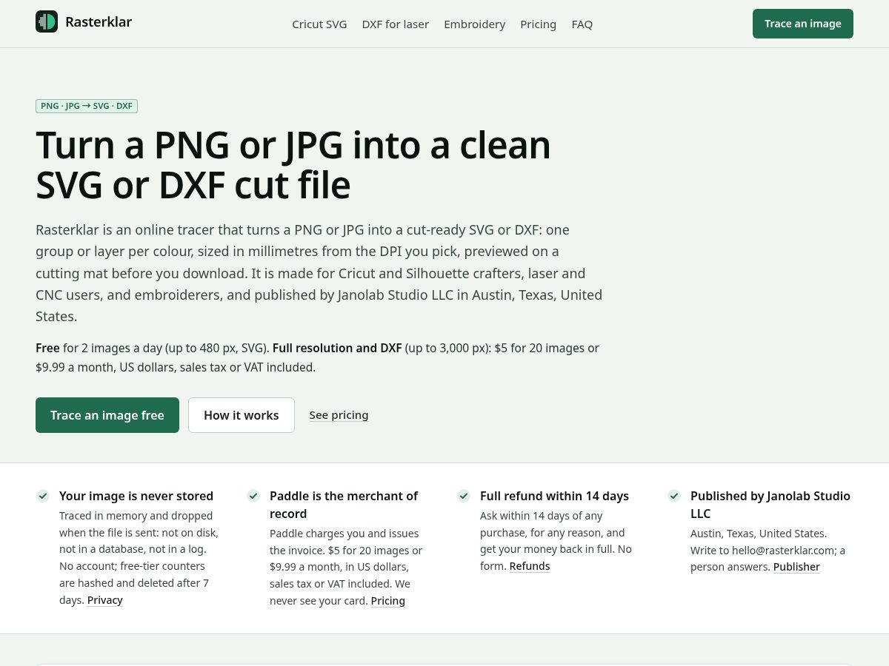
Task: Go to DXF for laser page
Action: tap(396, 24)
